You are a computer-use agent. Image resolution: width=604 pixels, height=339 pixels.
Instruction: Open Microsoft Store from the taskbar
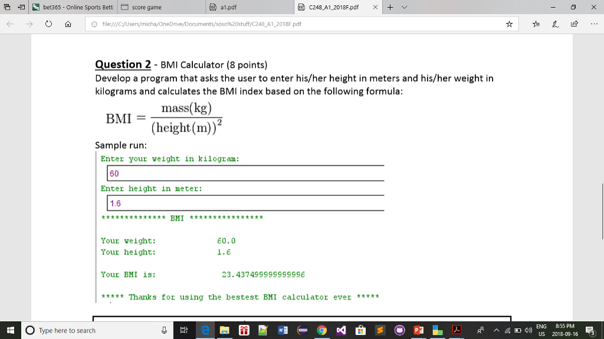coord(360,330)
